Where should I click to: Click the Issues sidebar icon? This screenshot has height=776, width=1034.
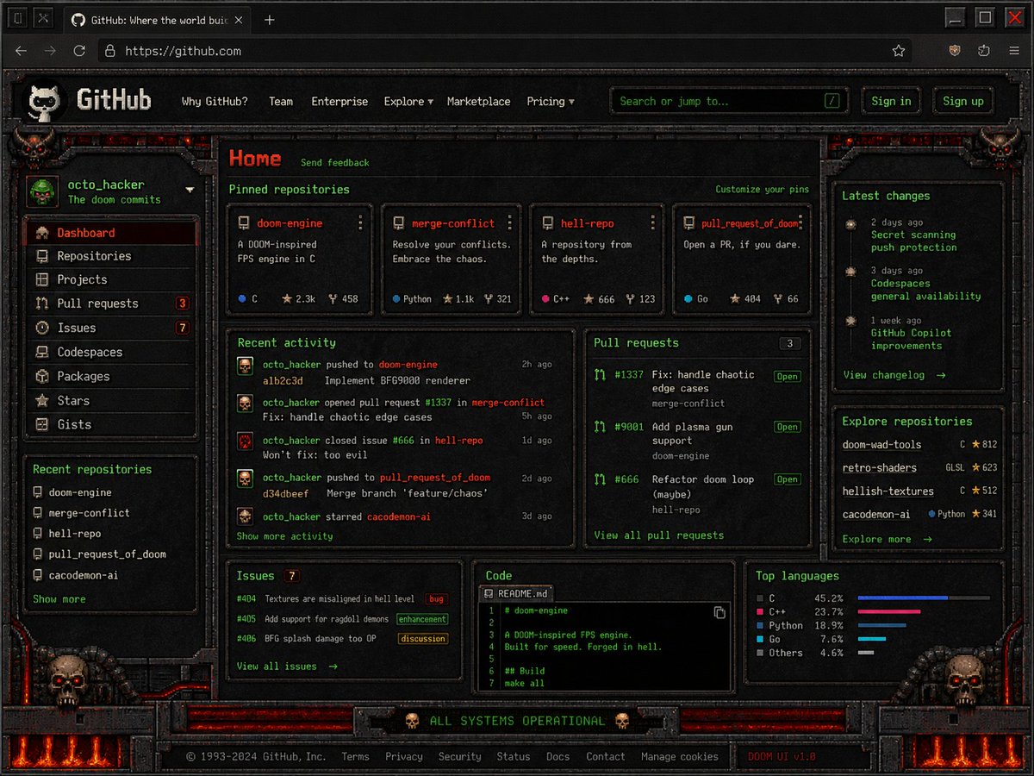coord(41,328)
